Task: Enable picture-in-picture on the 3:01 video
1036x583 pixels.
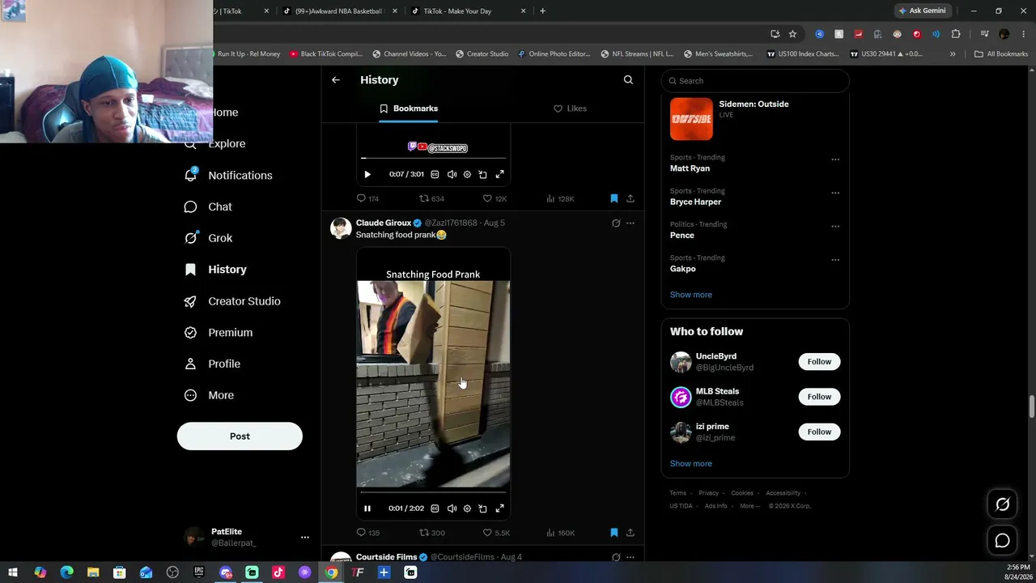Action: click(482, 174)
